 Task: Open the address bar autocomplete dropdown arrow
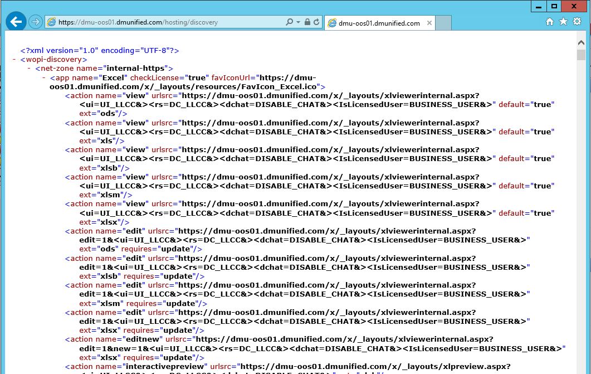(x=297, y=22)
